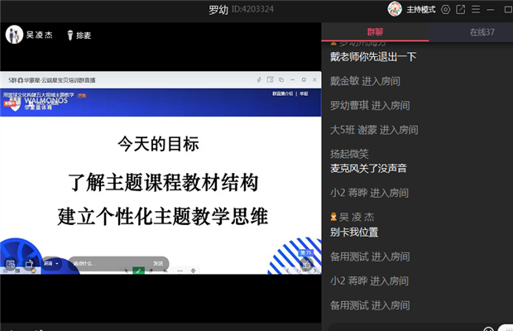Click the 排麦 microphone queue icon

[68, 36]
